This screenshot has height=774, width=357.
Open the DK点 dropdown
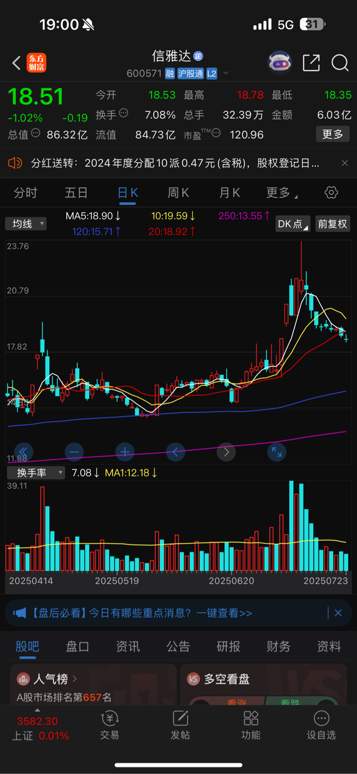click(x=292, y=224)
